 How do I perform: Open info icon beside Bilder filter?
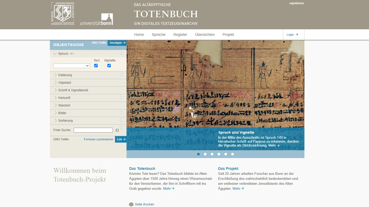point(122,113)
